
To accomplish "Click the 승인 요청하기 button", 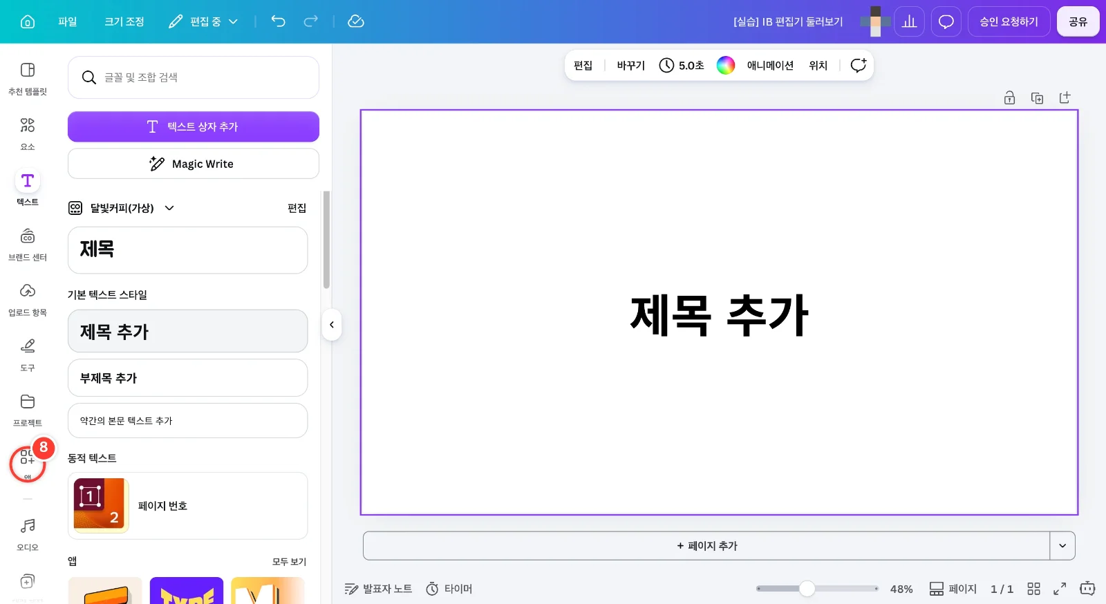I will [x=1009, y=21].
